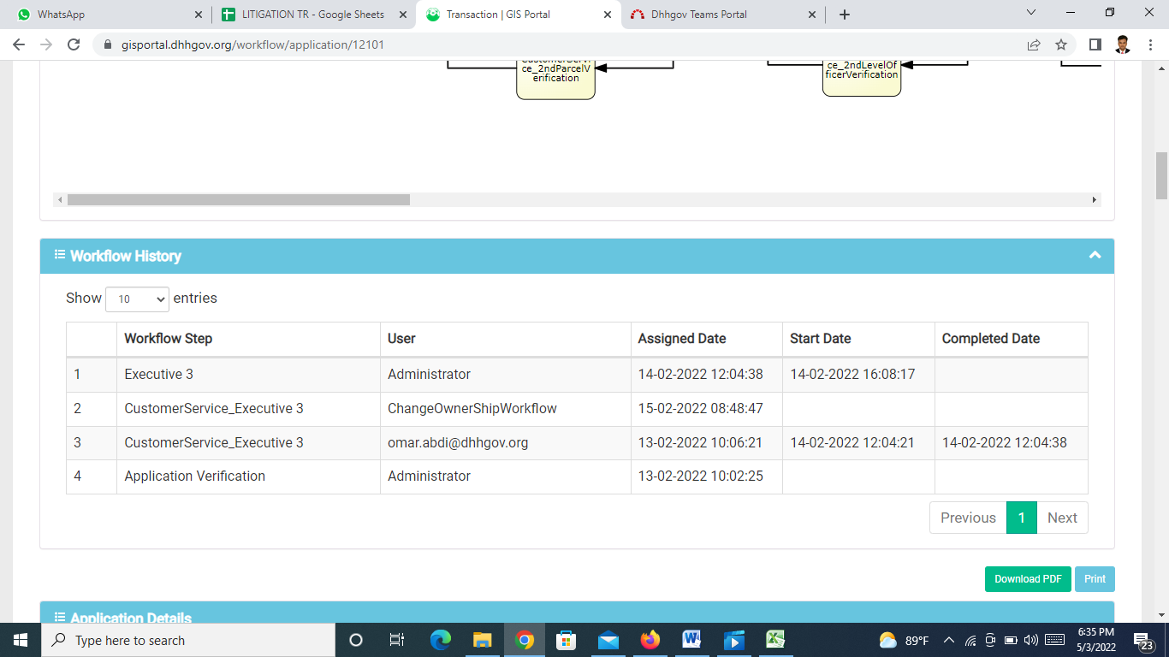This screenshot has width=1169, height=657.
Task: Select date 15-02-2022 08:48:47 cell
Action: click(x=707, y=409)
